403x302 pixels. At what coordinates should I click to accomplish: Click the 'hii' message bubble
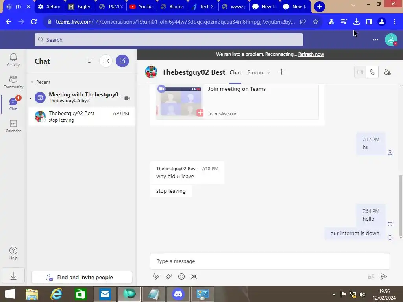(x=371, y=144)
